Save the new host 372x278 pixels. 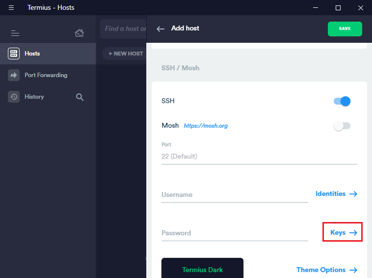click(x=345, y=28)
